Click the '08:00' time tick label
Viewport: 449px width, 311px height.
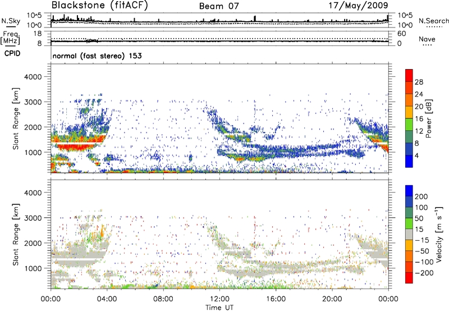[x=163, y=299]
